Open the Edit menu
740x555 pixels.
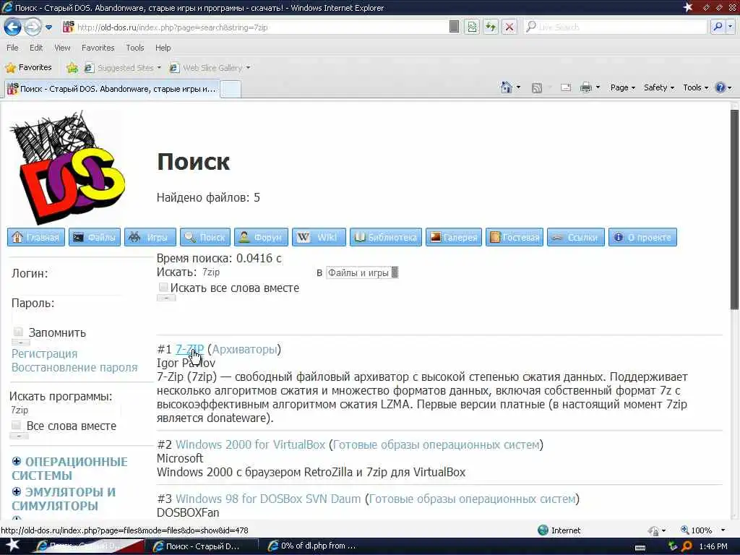tap(36, 48)
